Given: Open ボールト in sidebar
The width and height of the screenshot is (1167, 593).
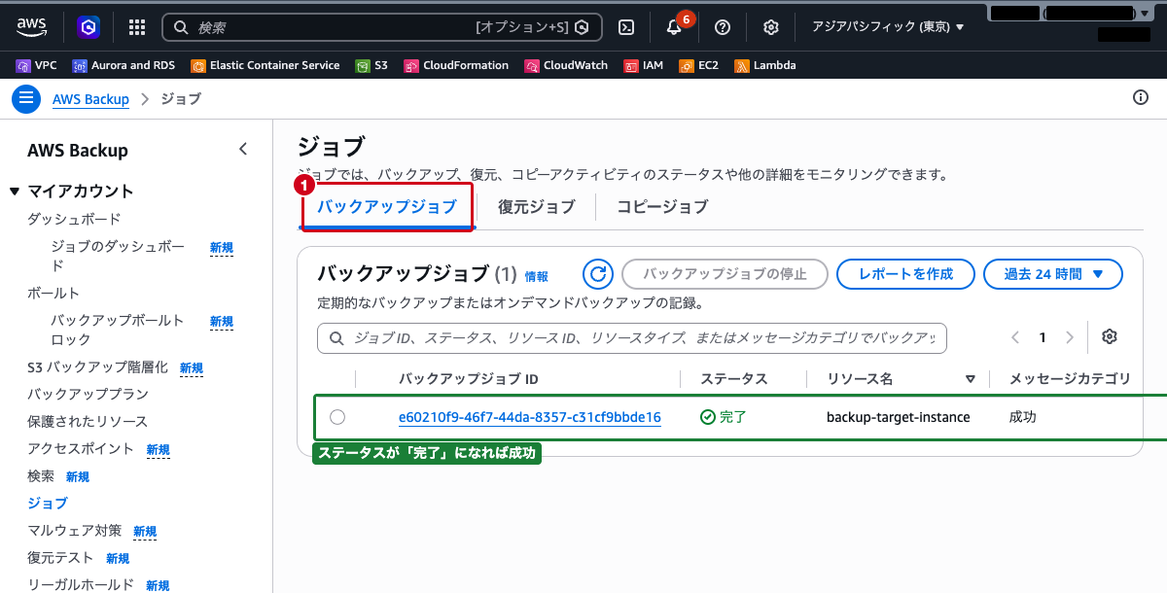Looking at the screenshot, I should coord(53,293).
